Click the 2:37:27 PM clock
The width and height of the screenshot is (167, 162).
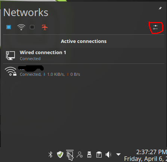(x=151, y=152)
